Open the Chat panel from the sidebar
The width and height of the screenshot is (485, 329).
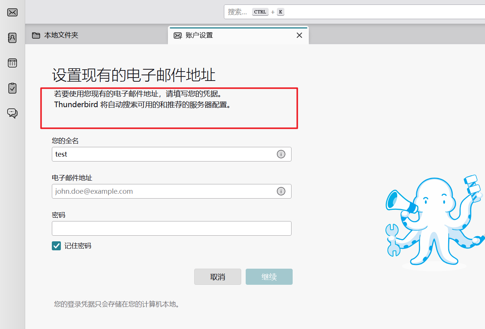pos(12,113)
